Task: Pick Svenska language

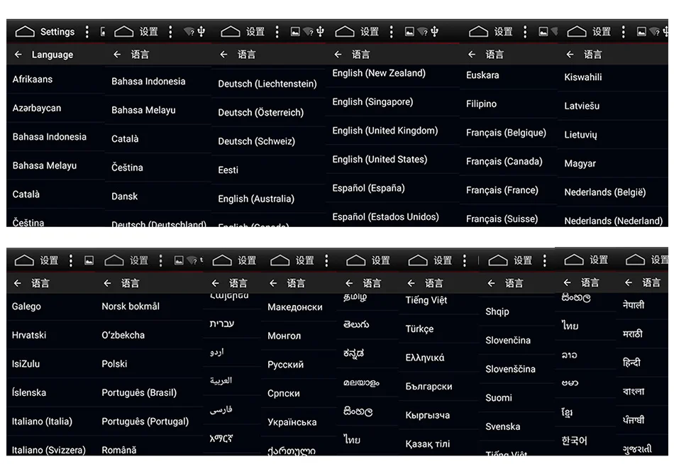Action: pos(503,426)
